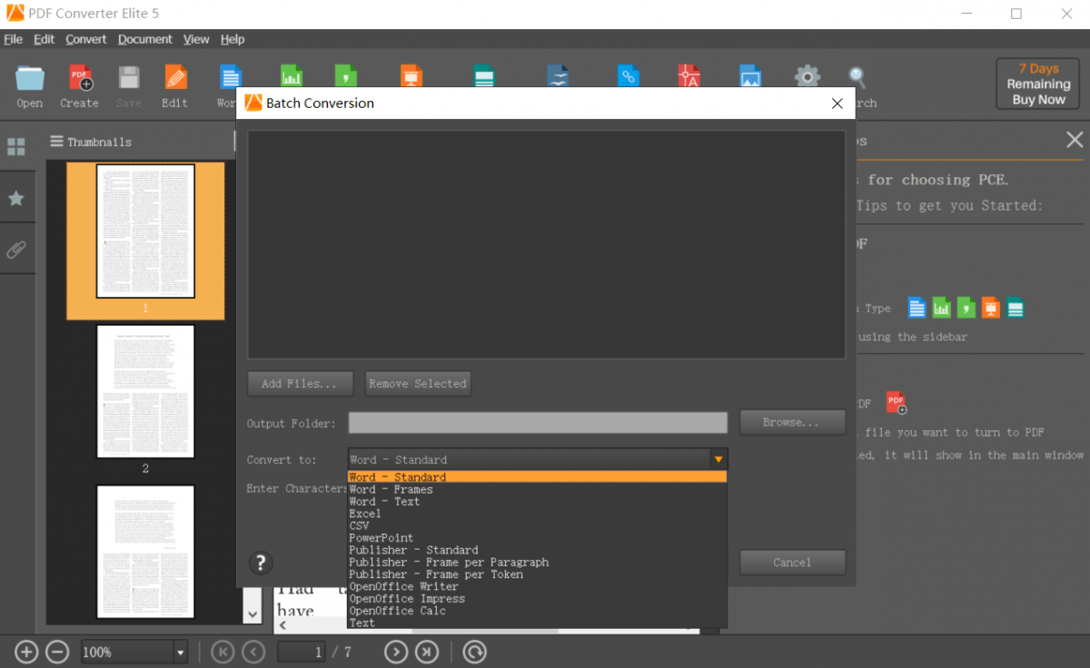Select the Word conversion icon

pos(230,76)
